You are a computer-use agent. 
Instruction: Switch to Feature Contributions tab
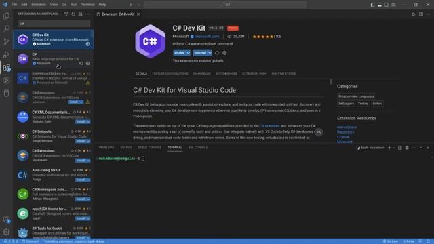170,73
